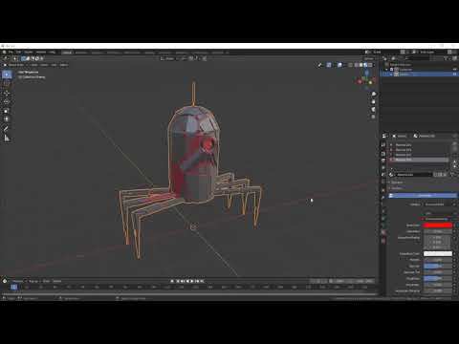Open the File menu
The width and height of the screenshot is (459, 344).
coord(11,53)
